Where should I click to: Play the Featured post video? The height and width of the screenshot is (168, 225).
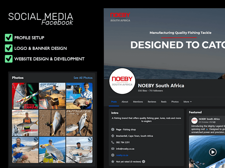[x=213, y=152]
